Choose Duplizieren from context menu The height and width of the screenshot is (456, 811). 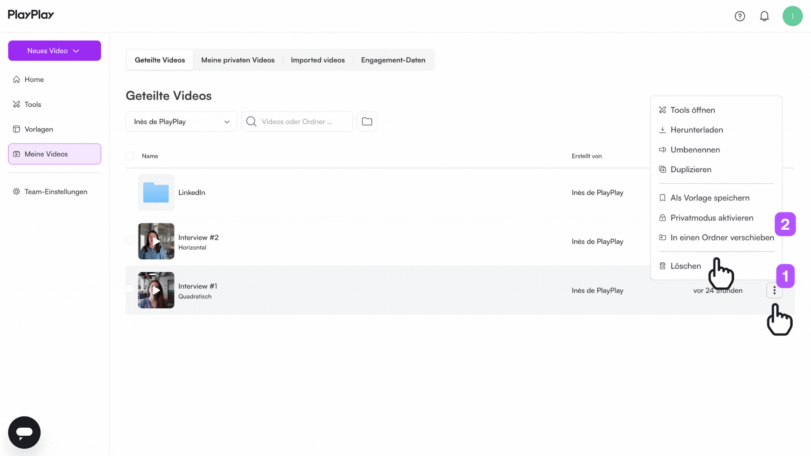[716, 169]
